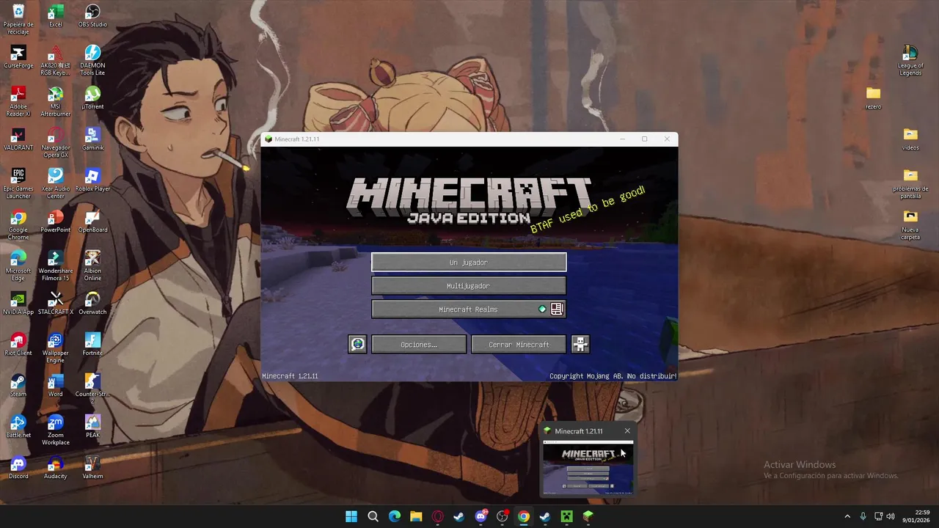Select the MSI Afterburner shortcut

pyautogui.click(x=55, y=102)
